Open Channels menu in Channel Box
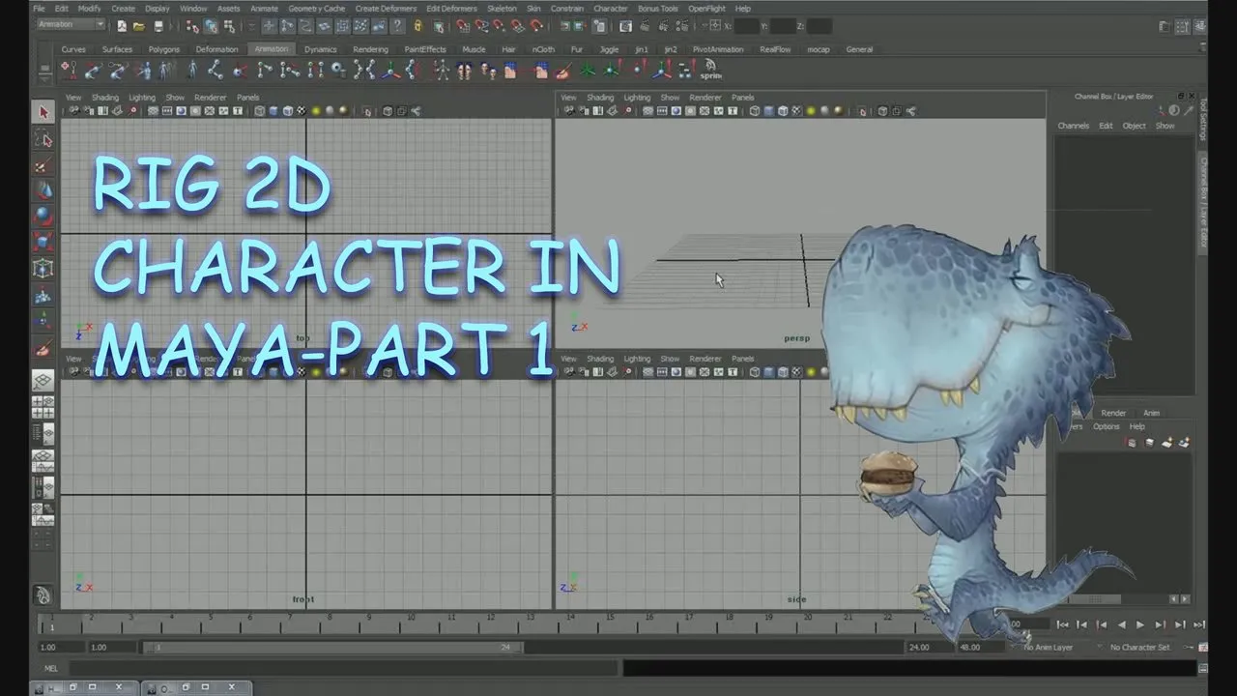1237x696 pixels. click(x=1073, y=126)
